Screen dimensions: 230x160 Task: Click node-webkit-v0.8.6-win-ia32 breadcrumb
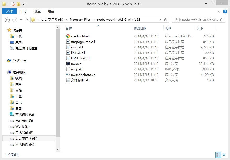click(x=118, y=20)
